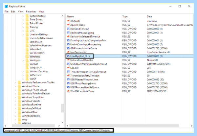197x136 pixels.
Task: Maximize the Registry Editor window
Action: click(x=180, y=6)
